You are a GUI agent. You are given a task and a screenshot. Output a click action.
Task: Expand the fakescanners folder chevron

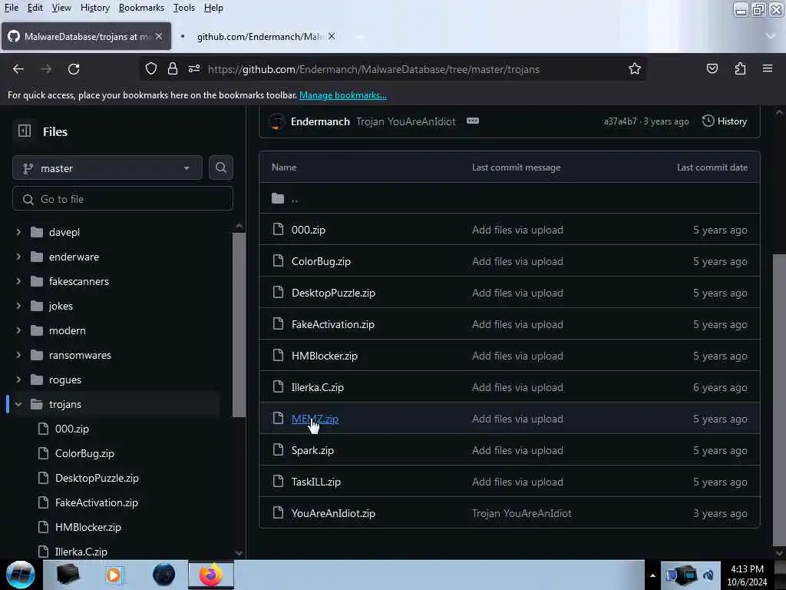(18, 281)
